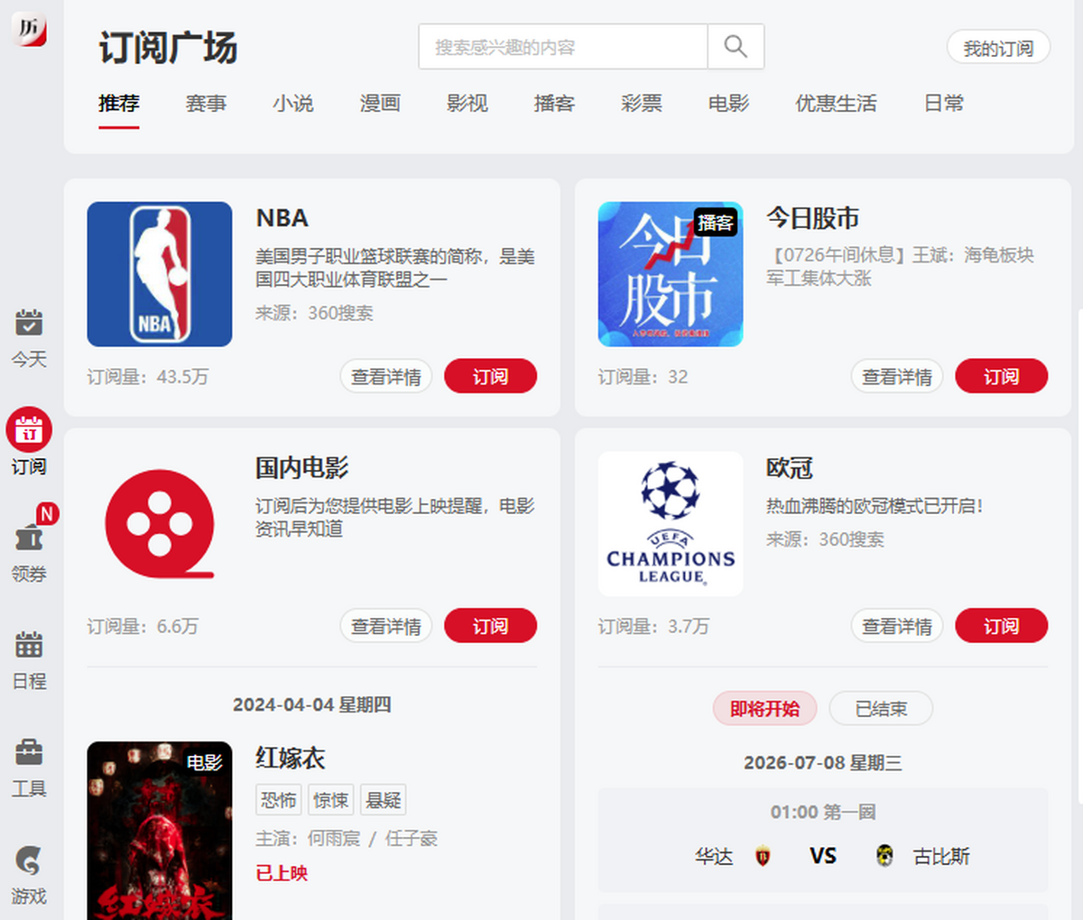
Task: View details of 欧冠 card
Action: [897, 626]
